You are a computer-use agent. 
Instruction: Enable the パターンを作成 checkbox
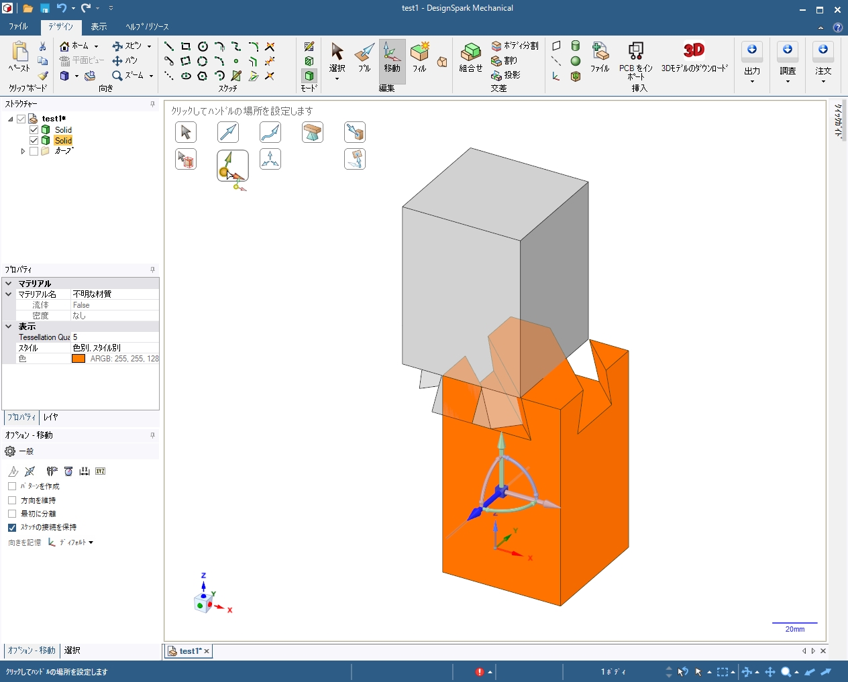tap(12, 486)
